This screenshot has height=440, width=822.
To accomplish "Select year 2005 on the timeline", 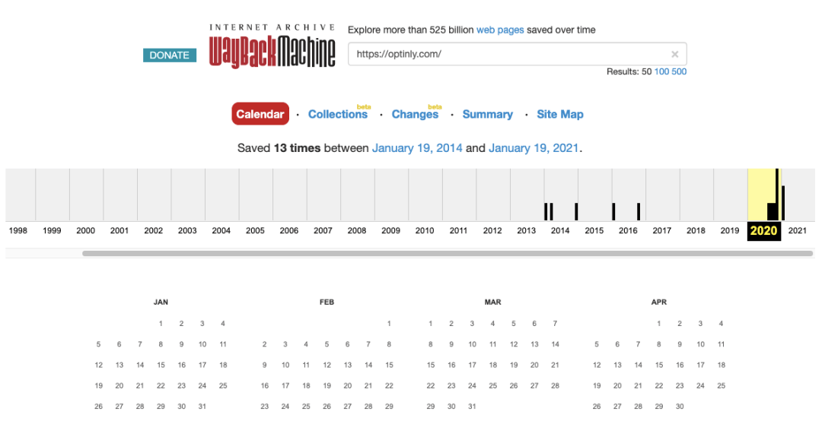I will tap(255, 230).
